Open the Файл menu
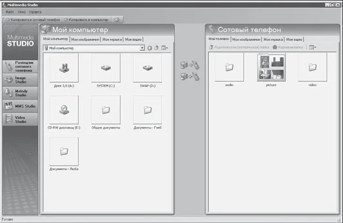The height and width of the screenshot is (223, 343). click(x=10, y=12)
